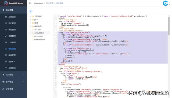The image size is (172, 98).
Task: Click the 文档管理 document icon
Action: (3, 75)
